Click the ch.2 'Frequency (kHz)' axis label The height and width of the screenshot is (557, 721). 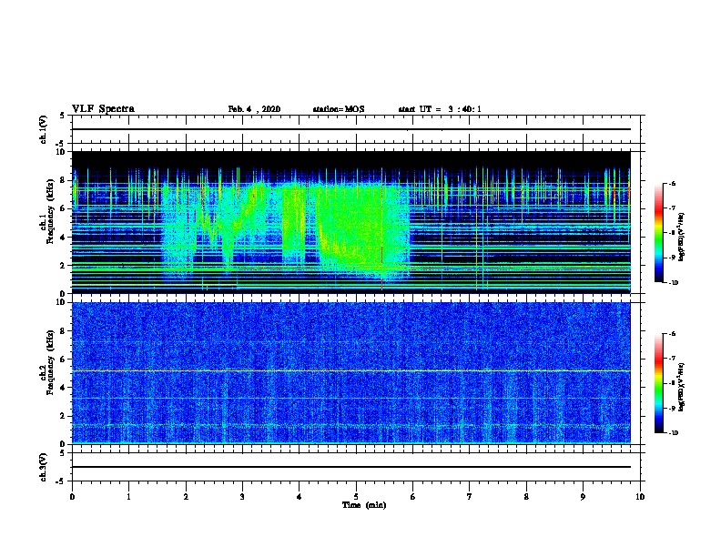[x=50, y=362]
